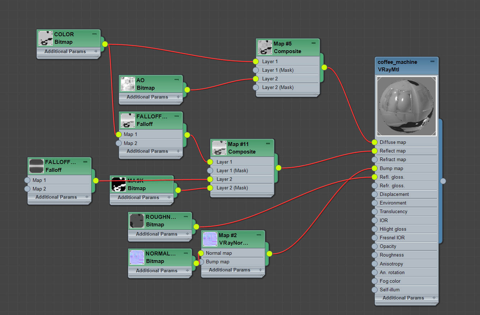Click the NORMAL... node's output socket
Screen dimensions: 480x315
[196, 263]
